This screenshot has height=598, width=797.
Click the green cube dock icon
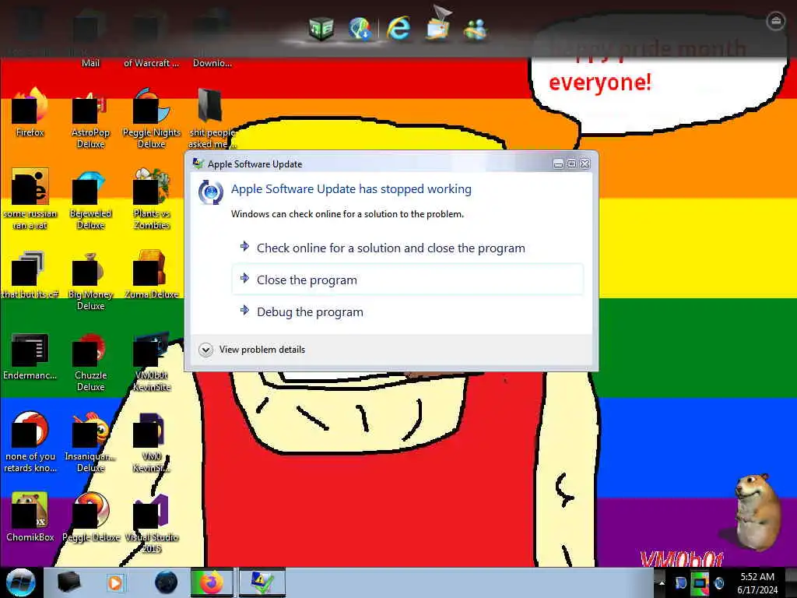[x=321, y=28]
